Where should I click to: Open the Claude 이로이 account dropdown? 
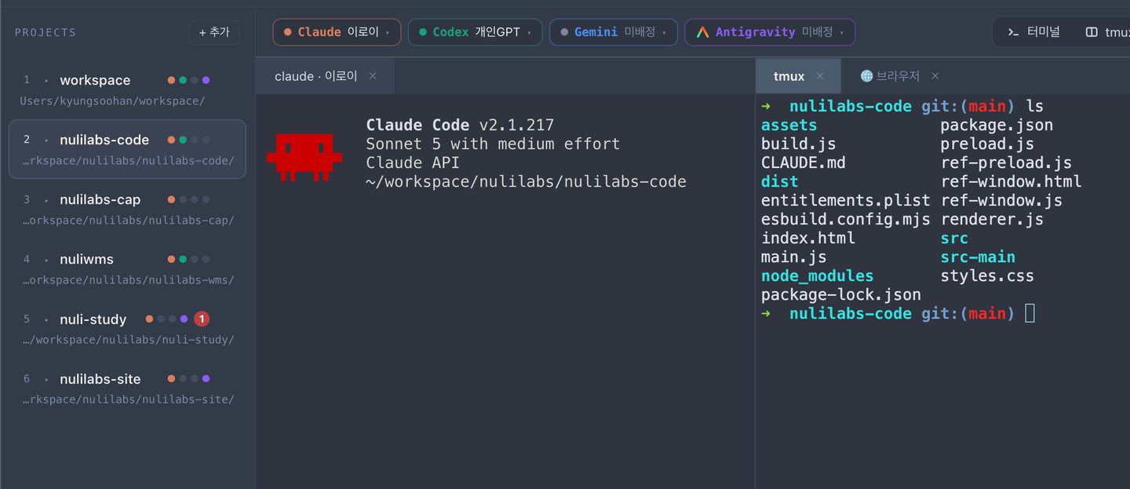point(337,32)
